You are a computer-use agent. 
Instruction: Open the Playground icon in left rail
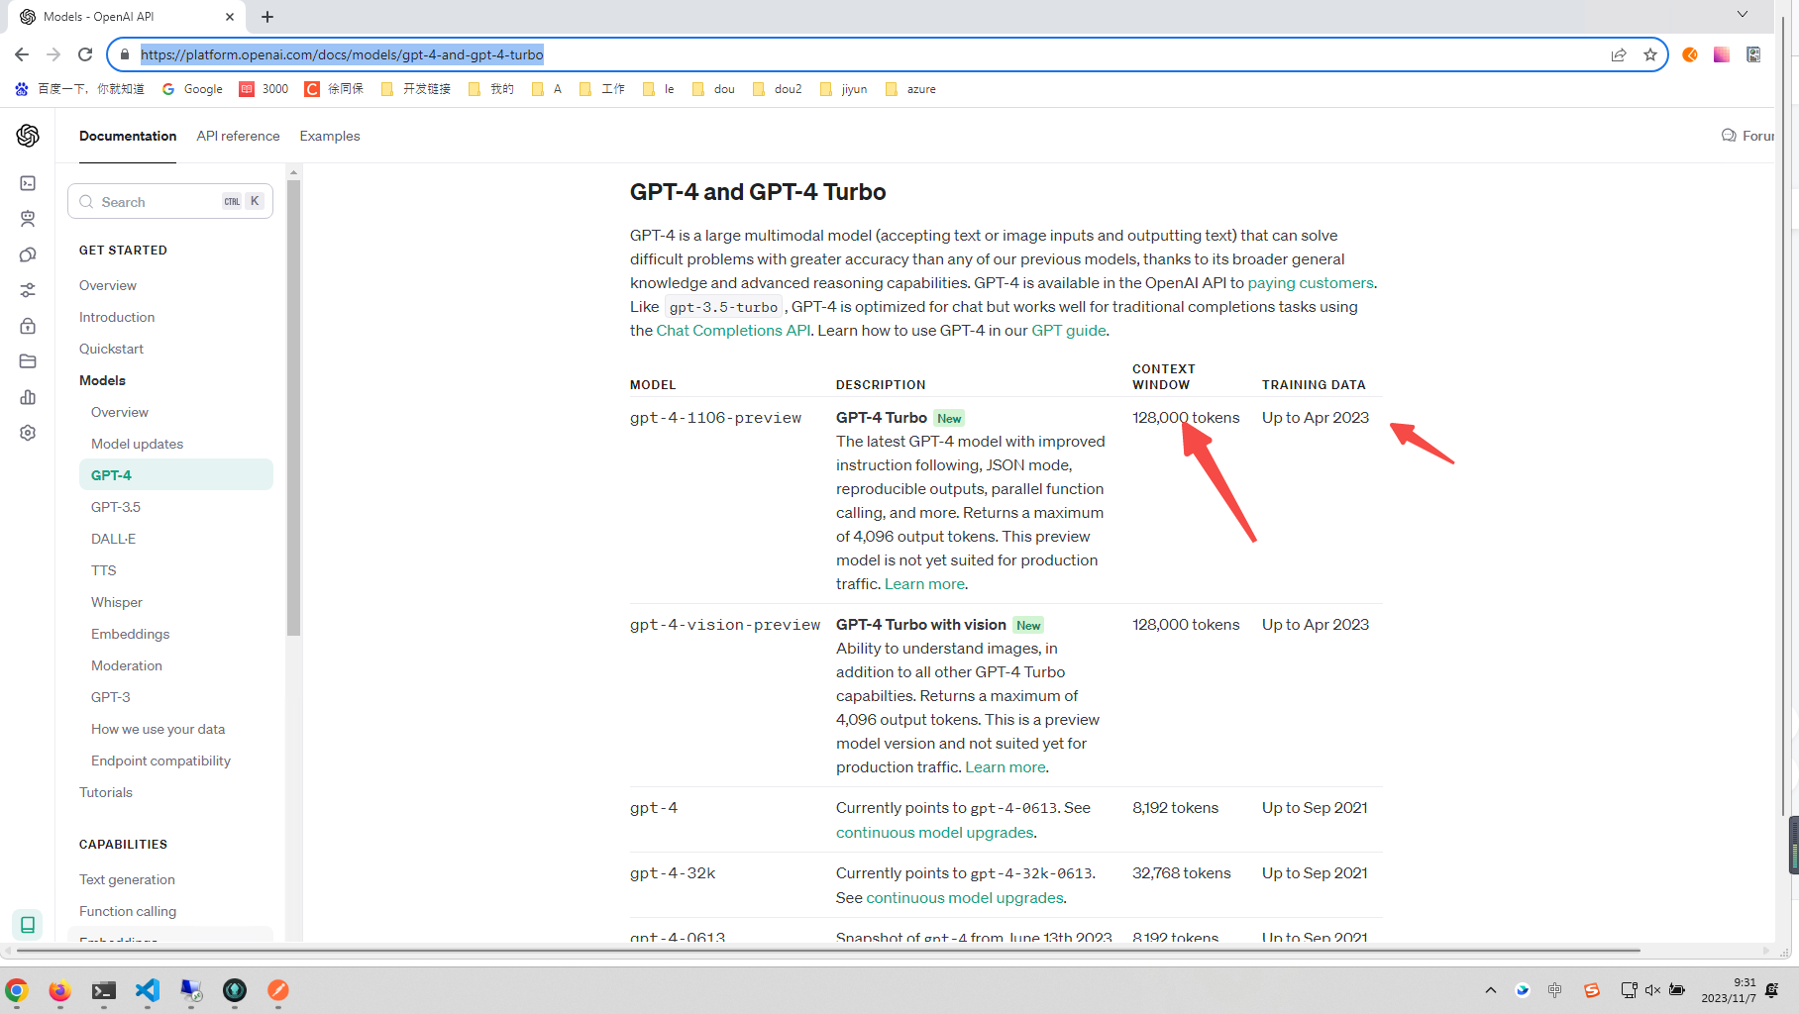(x=28, y=183)
